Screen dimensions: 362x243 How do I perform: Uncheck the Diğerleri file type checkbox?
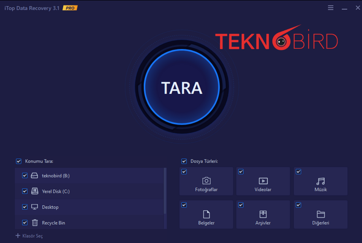click(298, 205)
